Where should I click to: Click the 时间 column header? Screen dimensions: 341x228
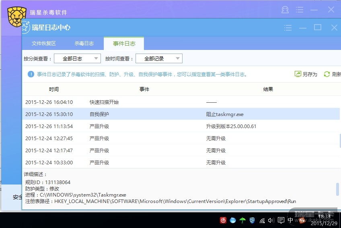(x=54, y=89)
